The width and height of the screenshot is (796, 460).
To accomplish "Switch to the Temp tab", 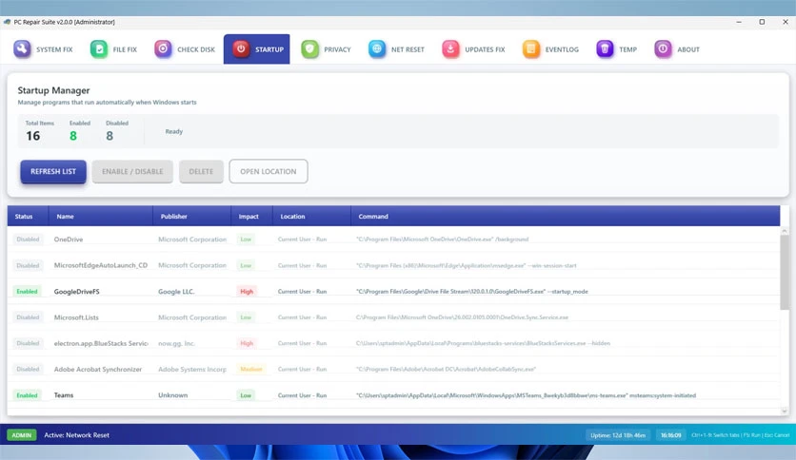I will 616,49.
